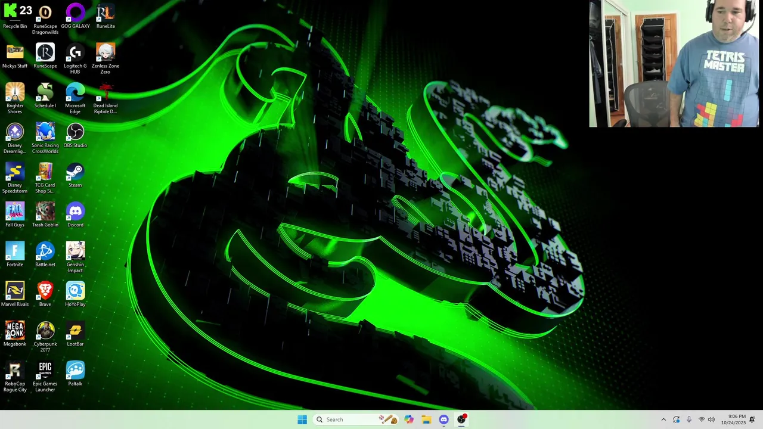The width and height of the screenshot is (763, 429).
Task: Launch RuneLite from the desktop
Action: 106,16
